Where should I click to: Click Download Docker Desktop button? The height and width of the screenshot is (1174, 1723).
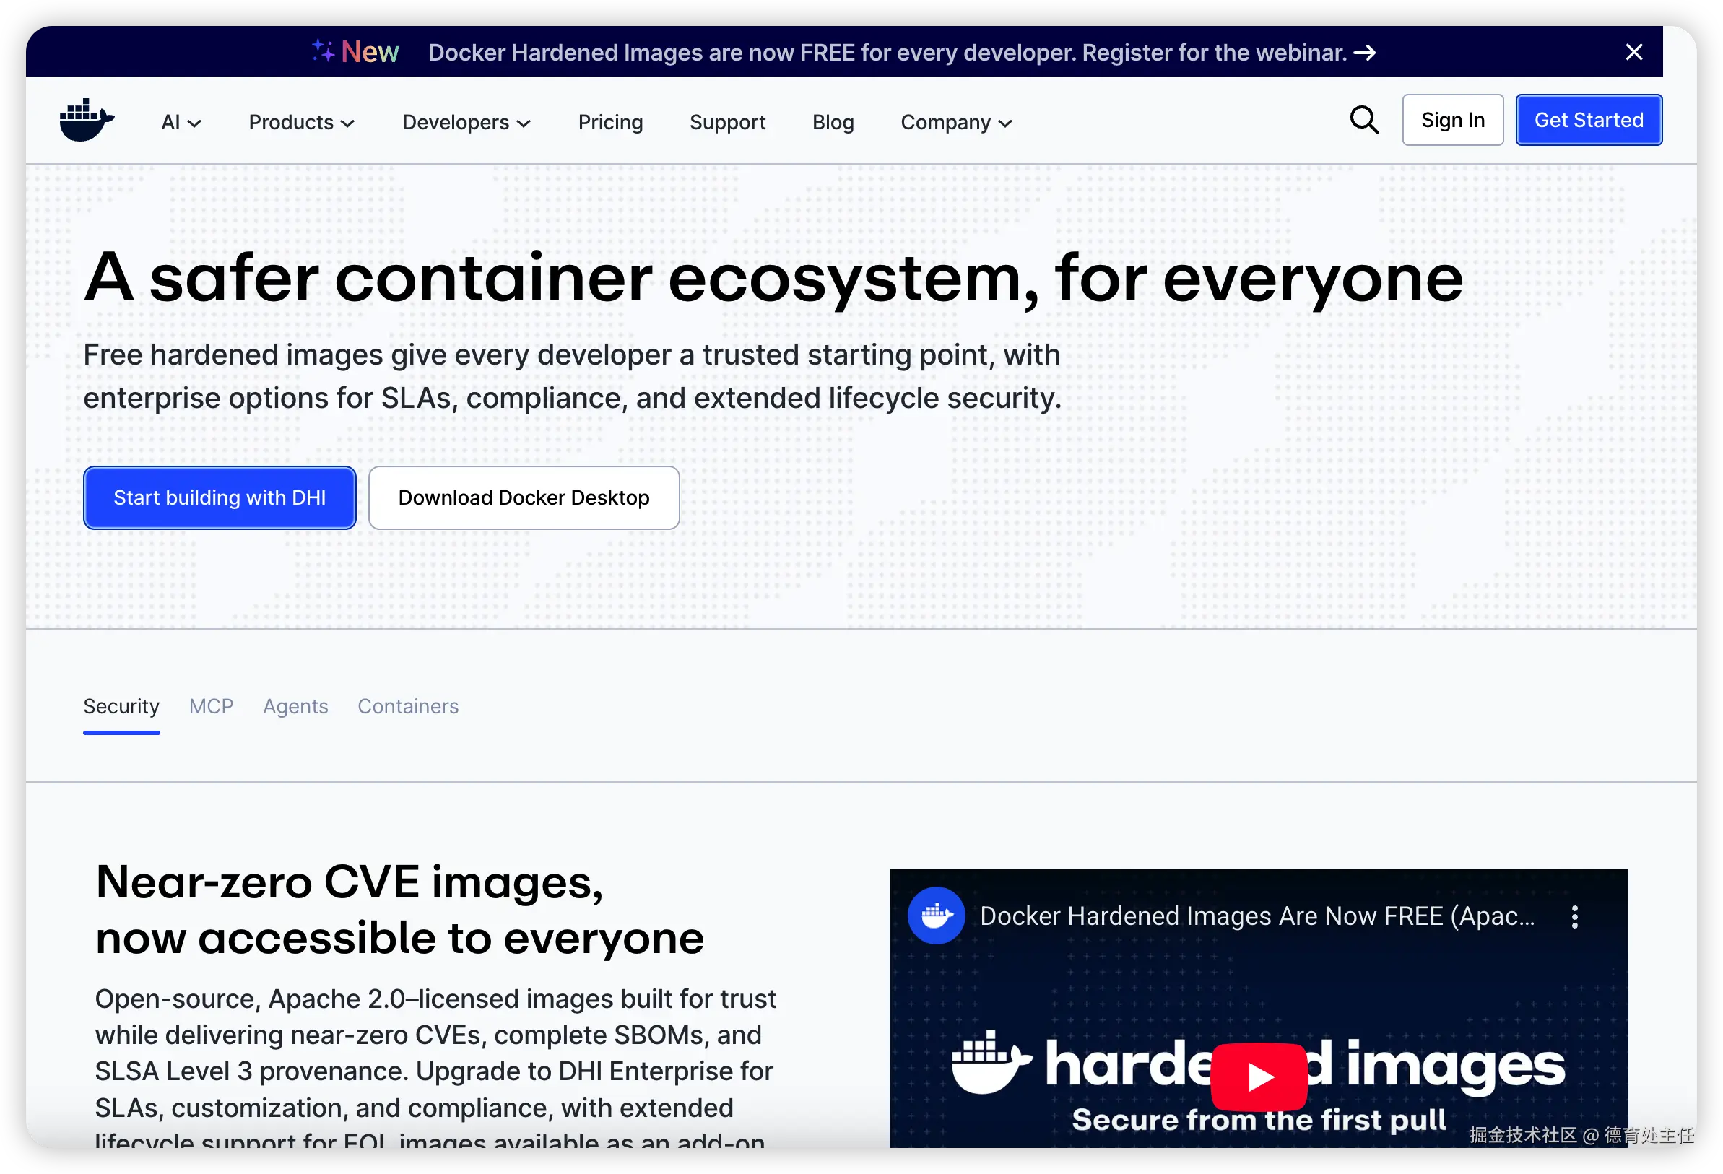(524, 497)
